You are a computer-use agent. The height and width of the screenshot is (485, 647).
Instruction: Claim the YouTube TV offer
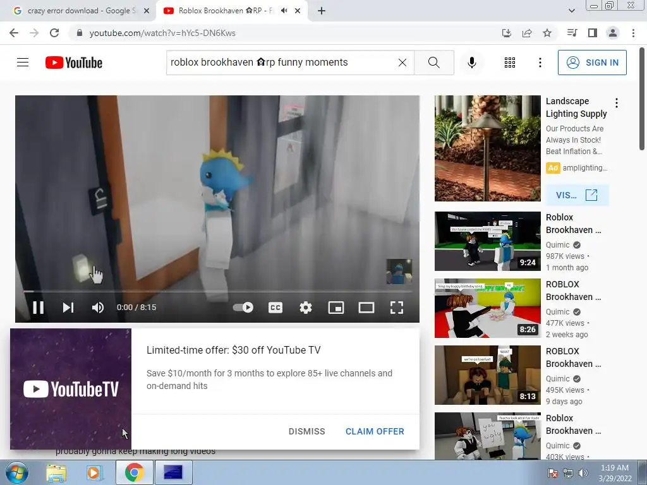(x=375, y=431)
